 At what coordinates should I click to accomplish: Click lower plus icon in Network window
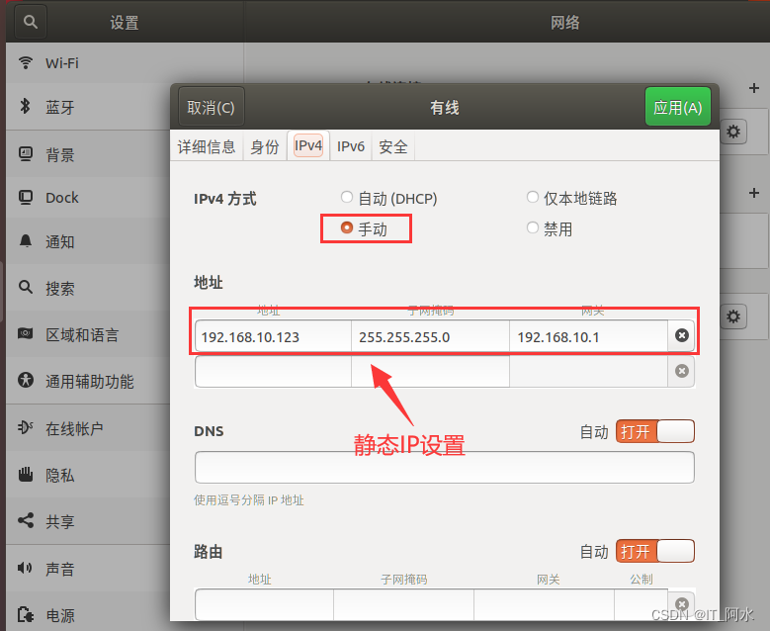754,193
